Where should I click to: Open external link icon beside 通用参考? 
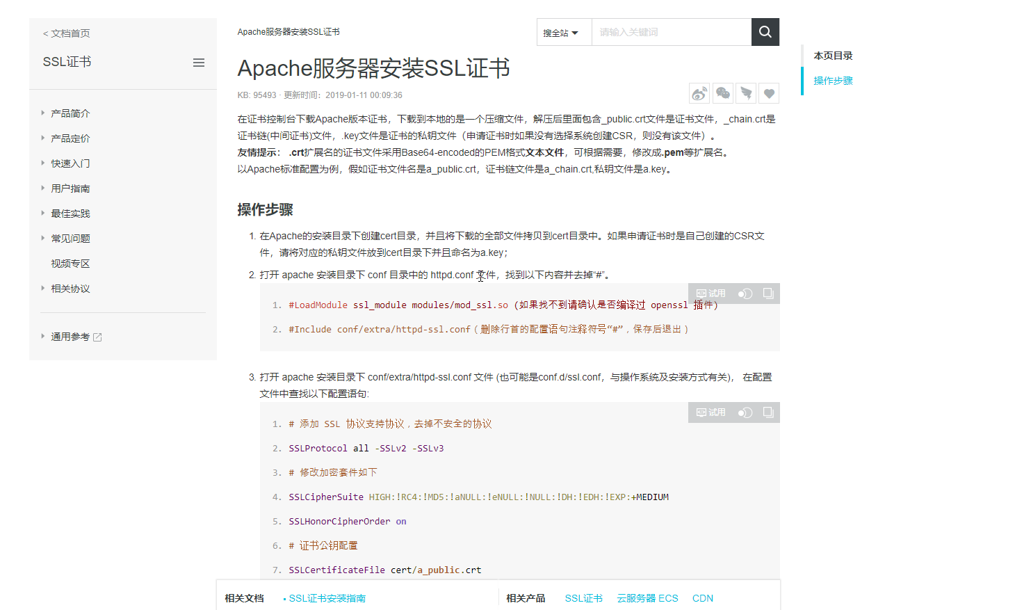(97, 337)
